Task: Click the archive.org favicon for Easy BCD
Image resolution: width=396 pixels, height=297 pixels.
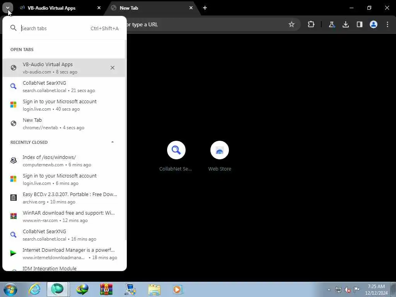Action: coord(14,198)
